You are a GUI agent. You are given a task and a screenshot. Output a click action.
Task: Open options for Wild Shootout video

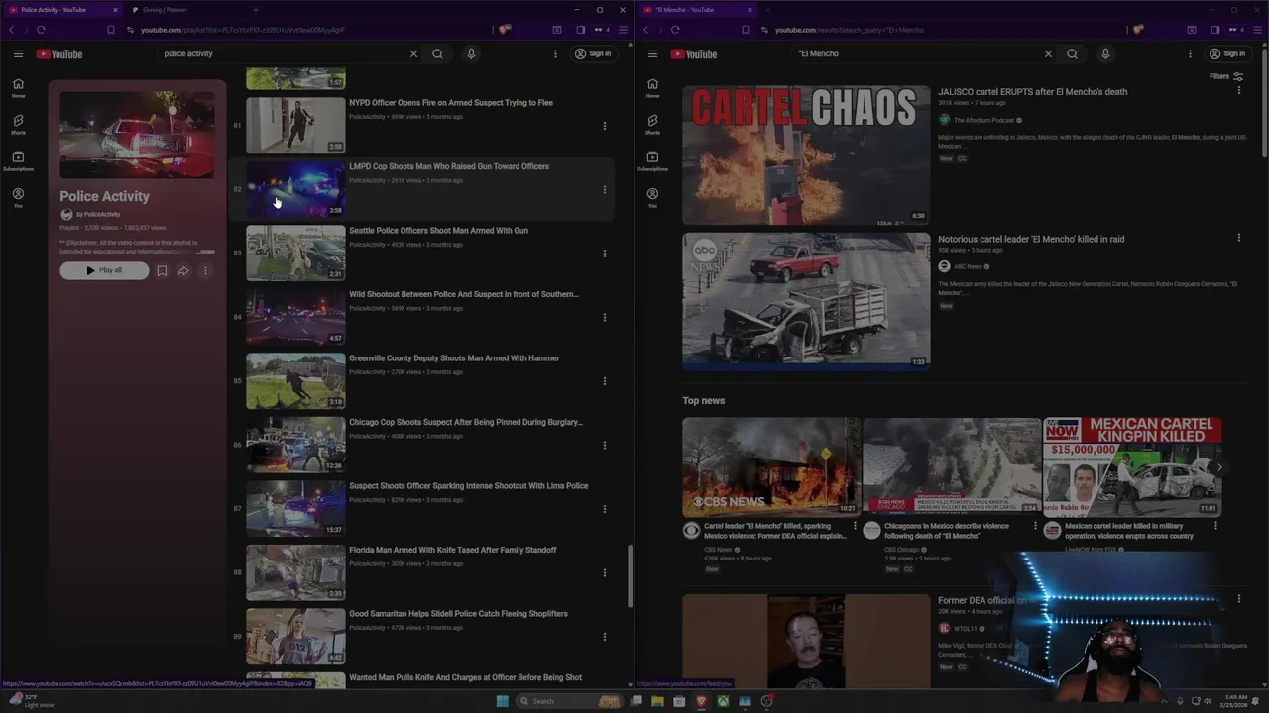pyautogui.click(x=604, y=318)
